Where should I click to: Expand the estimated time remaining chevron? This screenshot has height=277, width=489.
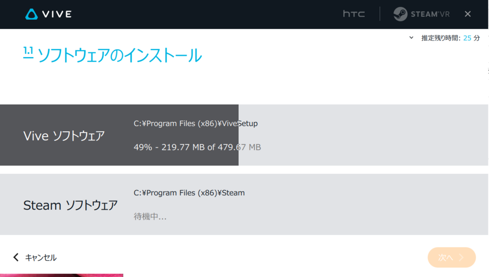point(411,38)
